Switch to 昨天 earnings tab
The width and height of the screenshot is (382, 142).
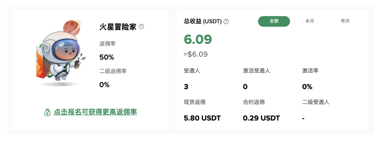pyautogui.click(x=345, y=21)
